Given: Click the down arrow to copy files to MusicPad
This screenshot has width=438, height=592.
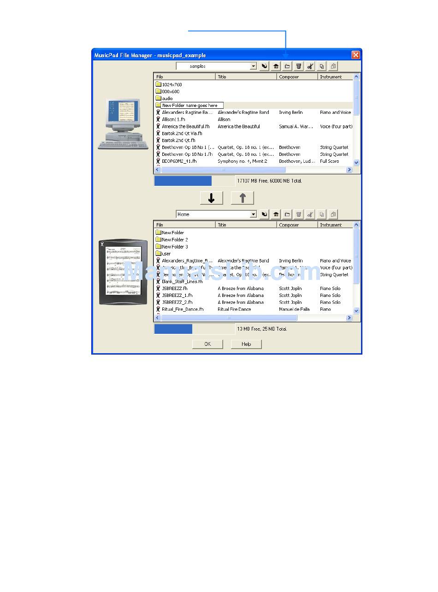Looking at the screenshot, I should click(x=212, y=198).
